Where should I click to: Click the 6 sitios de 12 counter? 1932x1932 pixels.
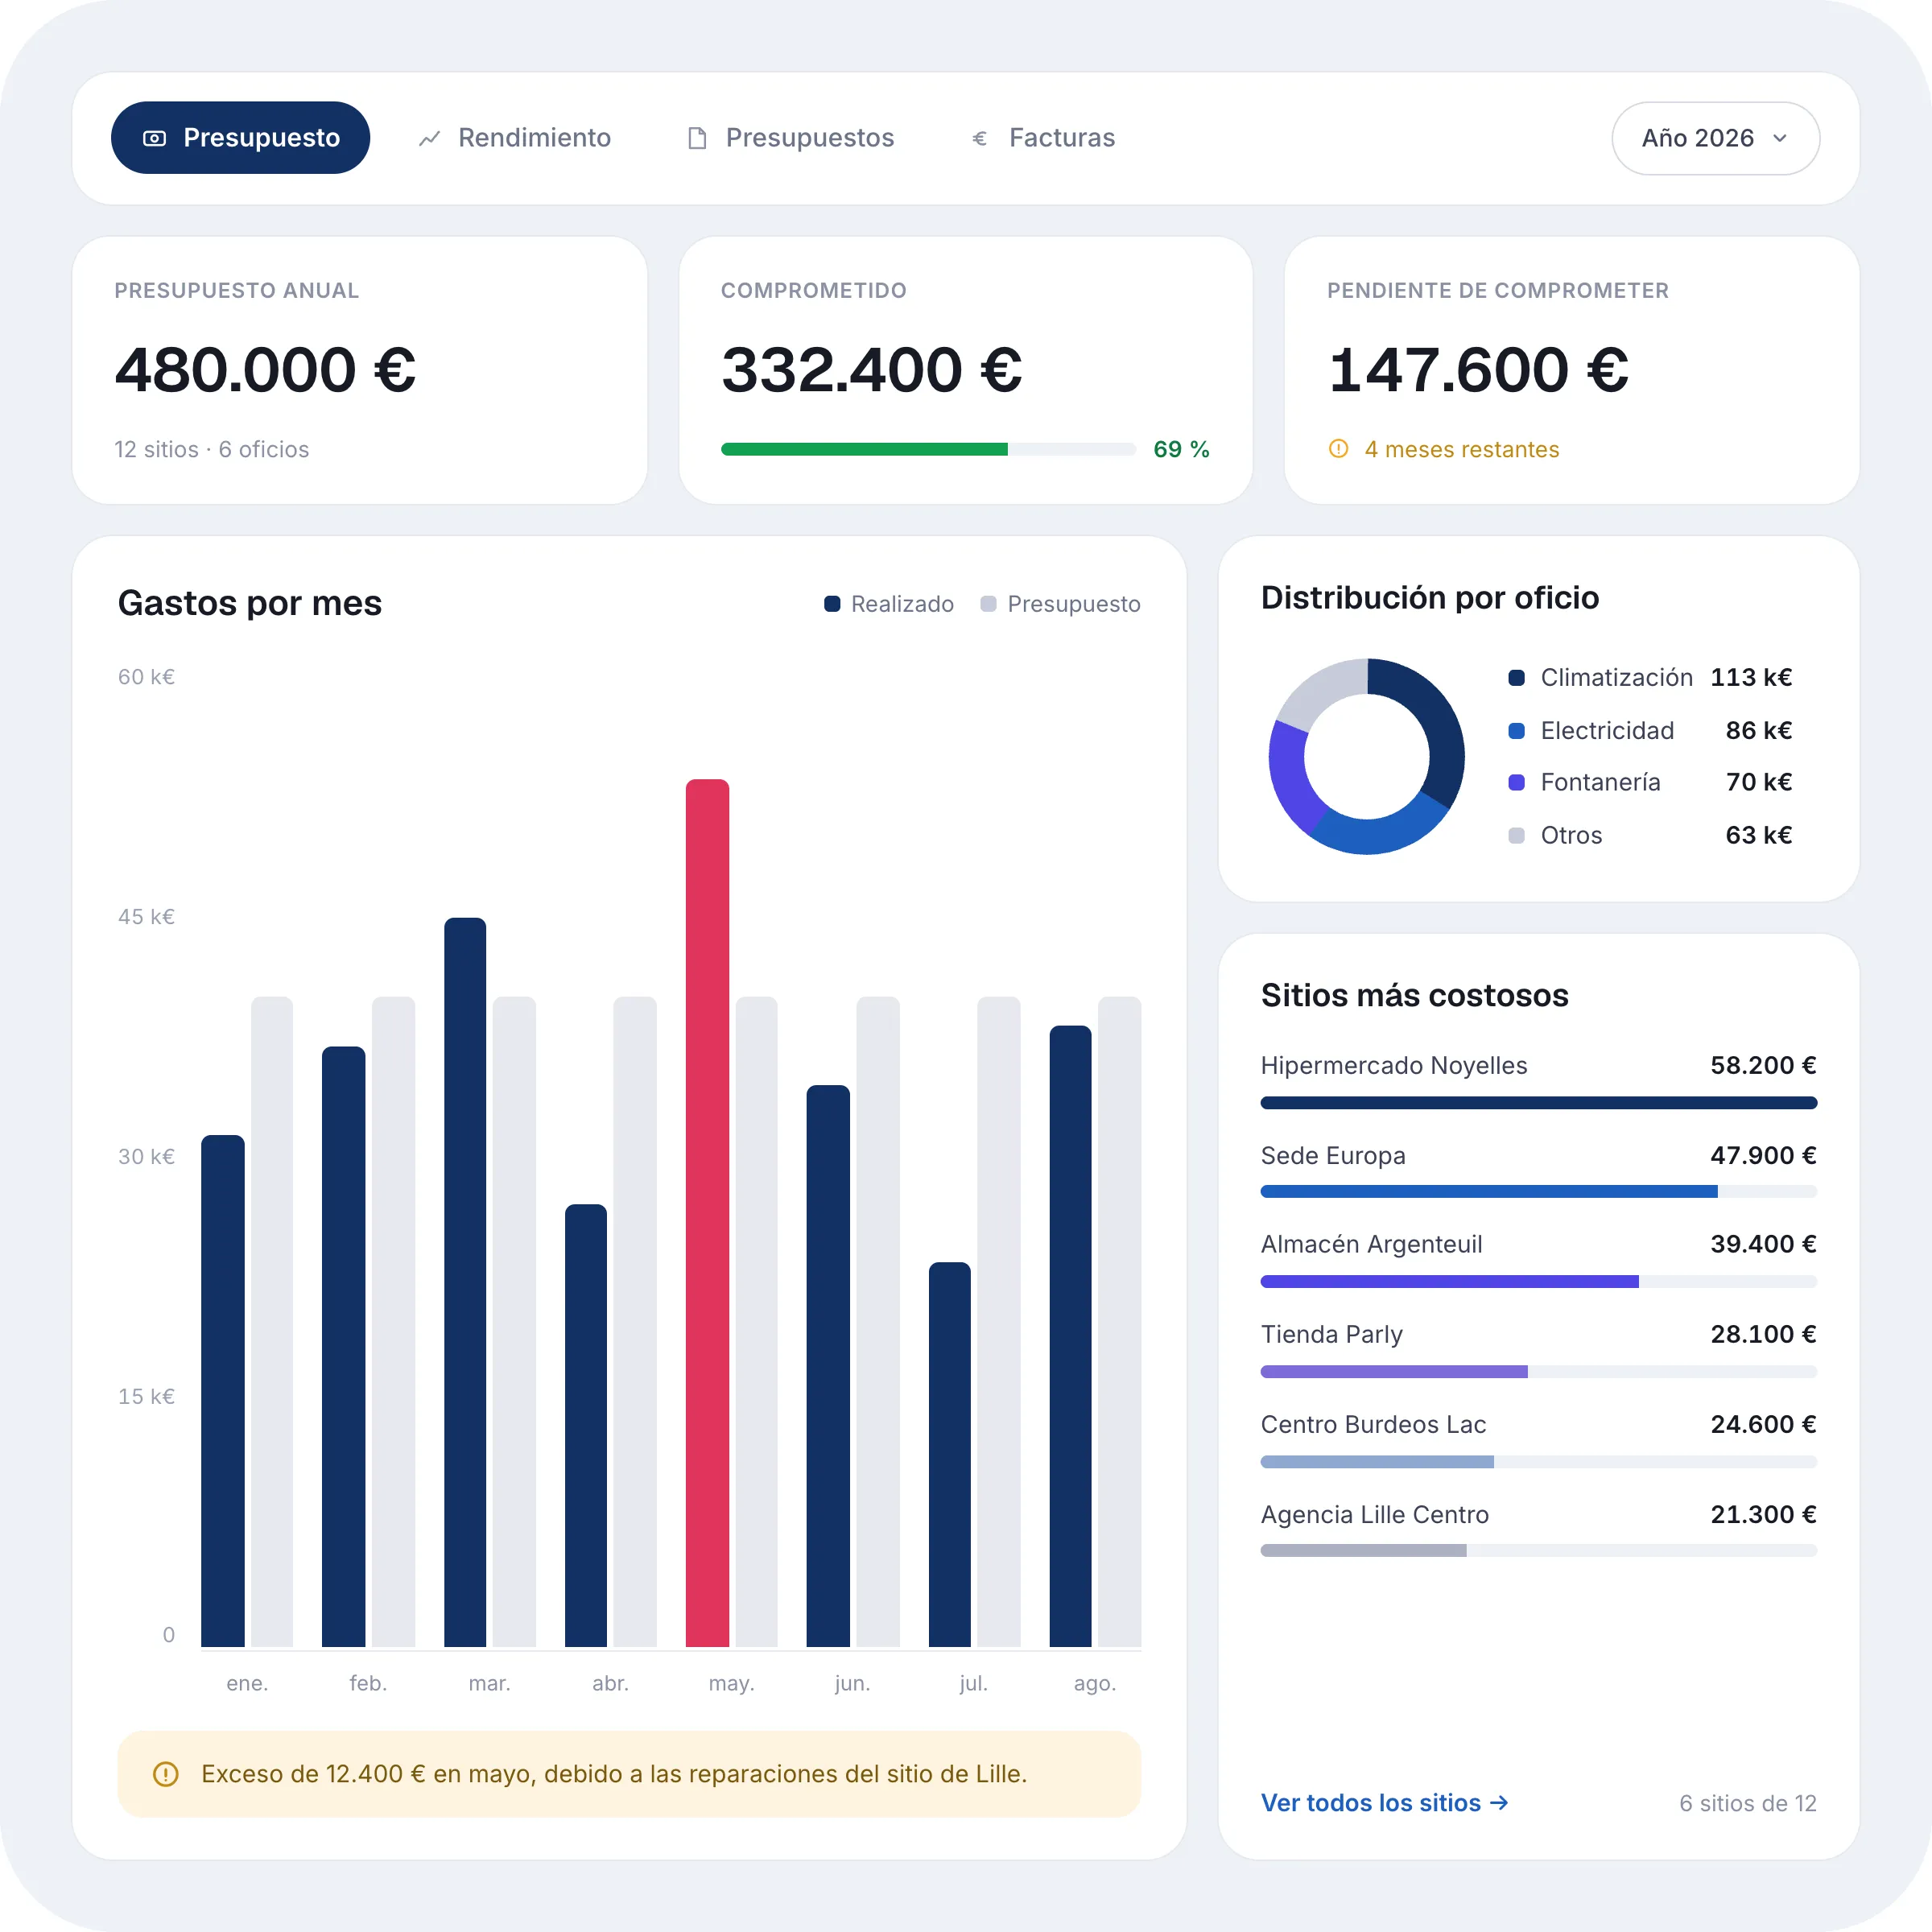[1747, 1803]
